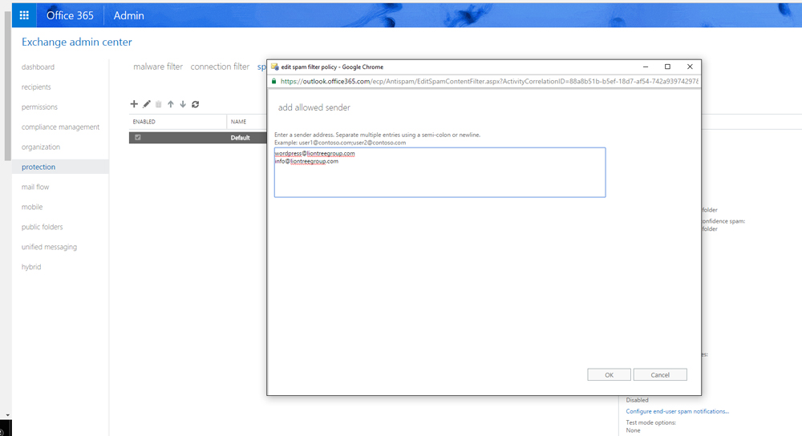802x436 pixels.
Task: Click the Admin header link
Action: point(129,15)
